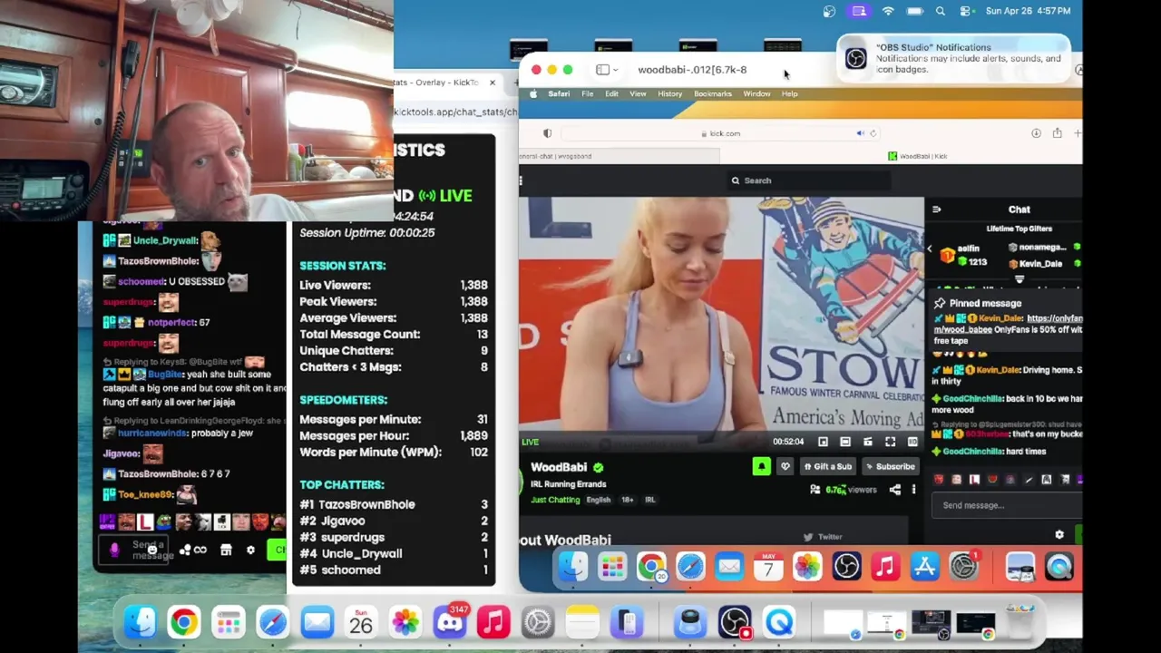Open the gear settings in left chat overlay

point(250,550)
